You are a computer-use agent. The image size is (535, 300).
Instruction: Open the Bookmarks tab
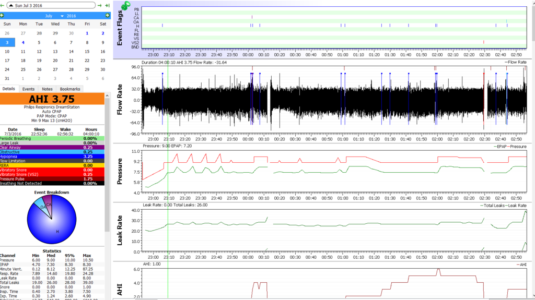69,89
